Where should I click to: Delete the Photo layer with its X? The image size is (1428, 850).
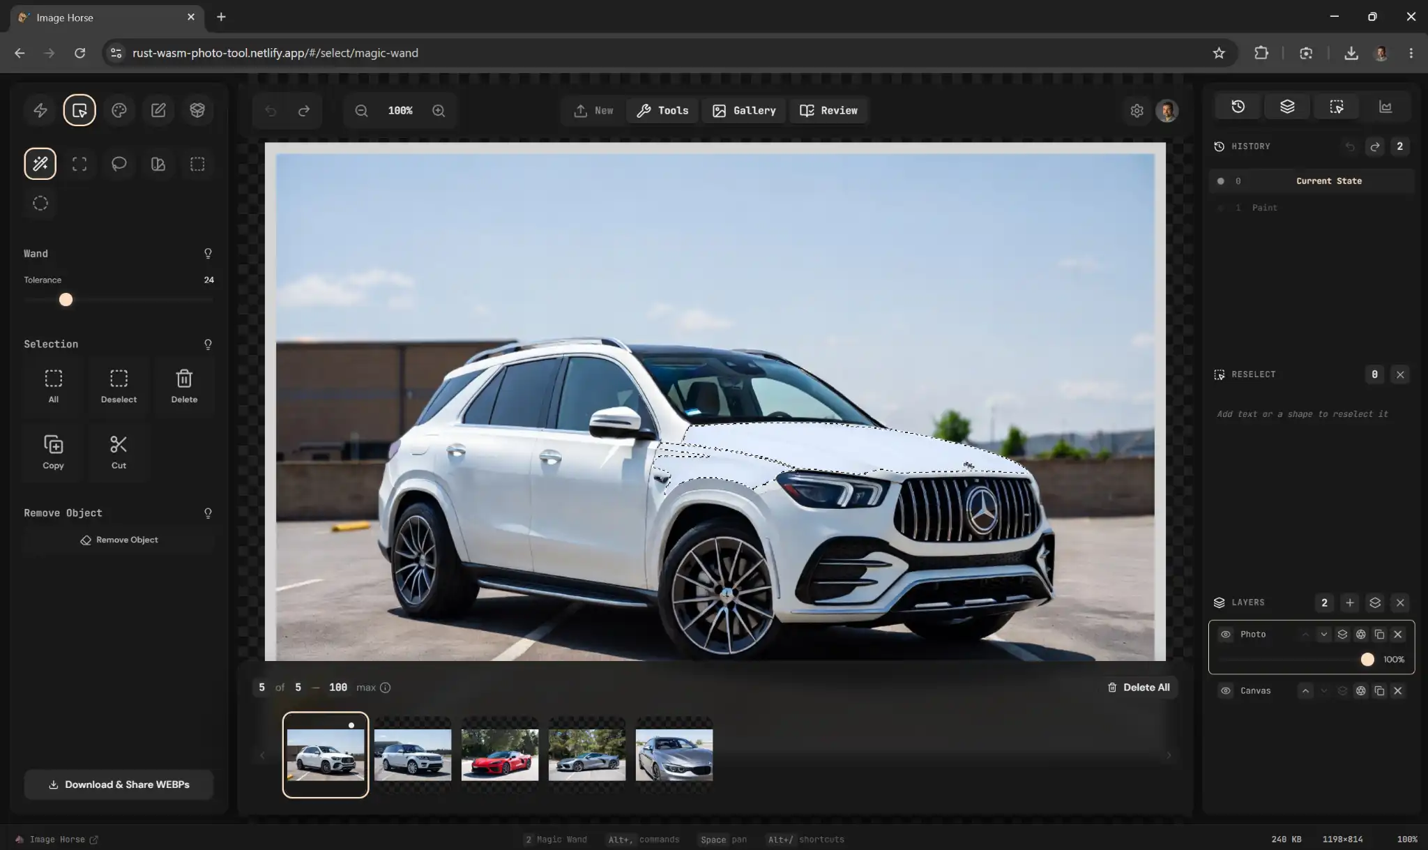point(1397,635)
